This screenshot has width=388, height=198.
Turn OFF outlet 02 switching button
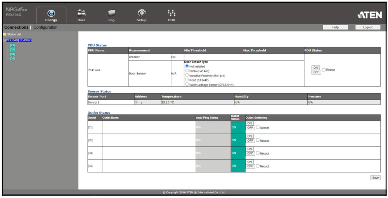pos(250,141)
